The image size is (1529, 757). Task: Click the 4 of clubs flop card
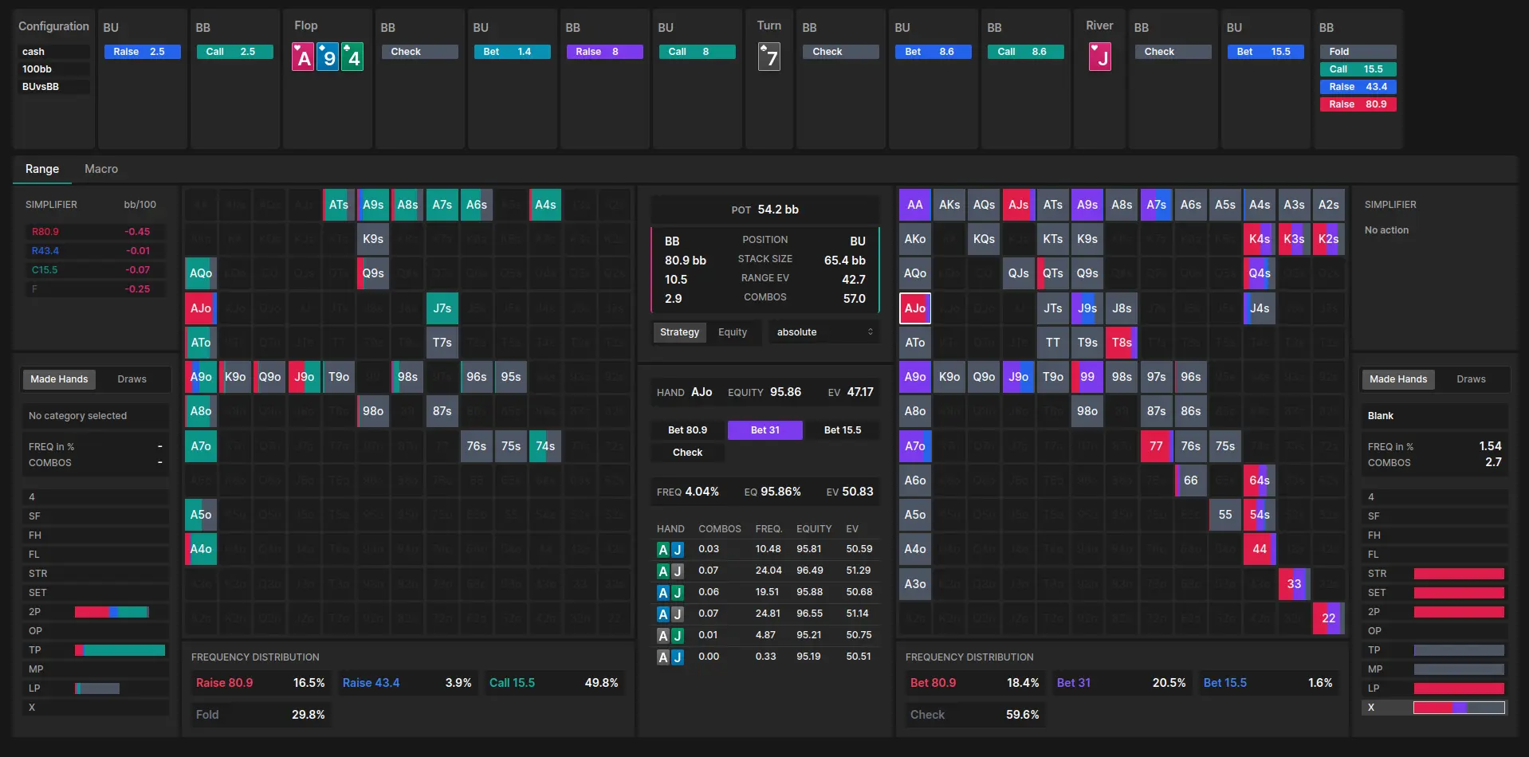pos(352,57)
